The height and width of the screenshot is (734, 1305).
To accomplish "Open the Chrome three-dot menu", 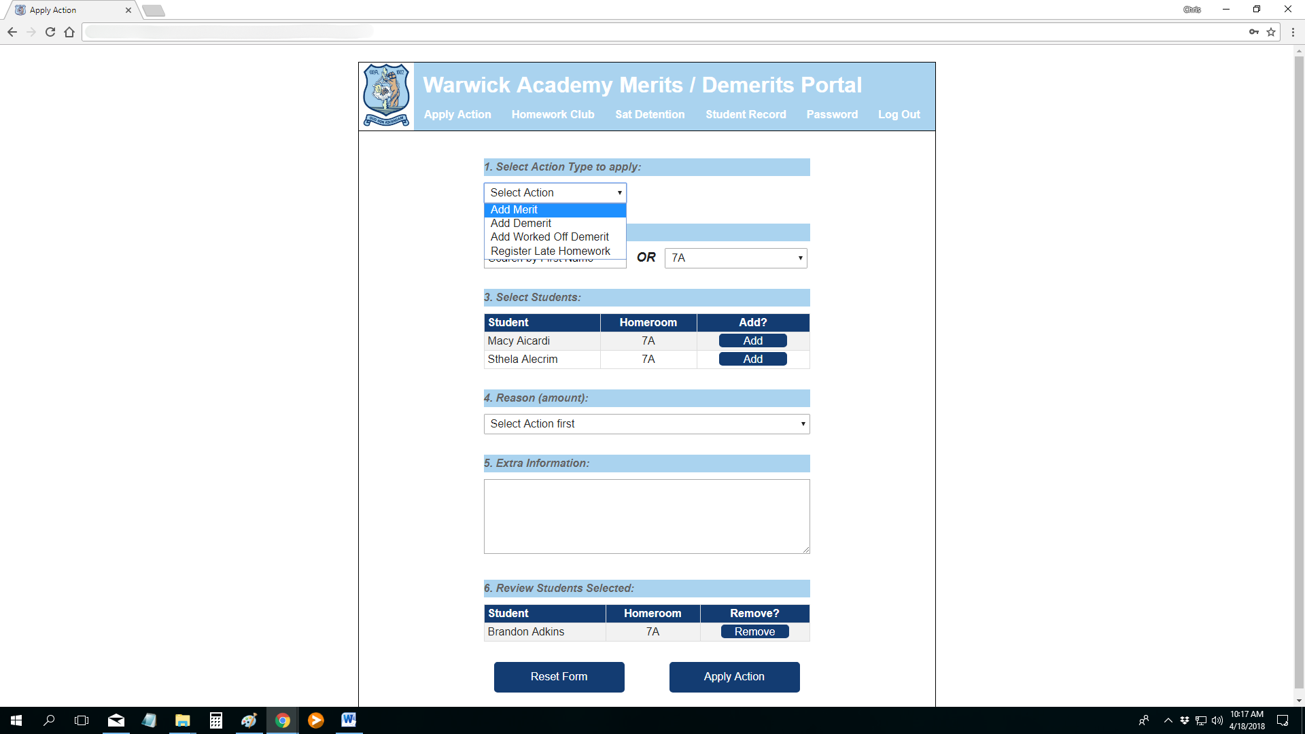I will point(1293,32).
